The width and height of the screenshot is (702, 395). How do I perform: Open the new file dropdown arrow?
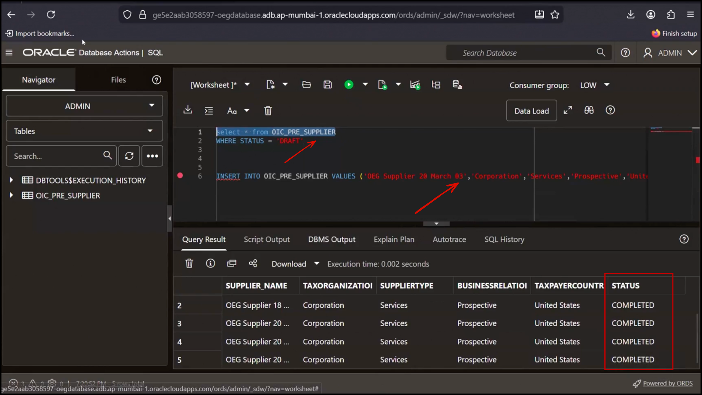285,84
